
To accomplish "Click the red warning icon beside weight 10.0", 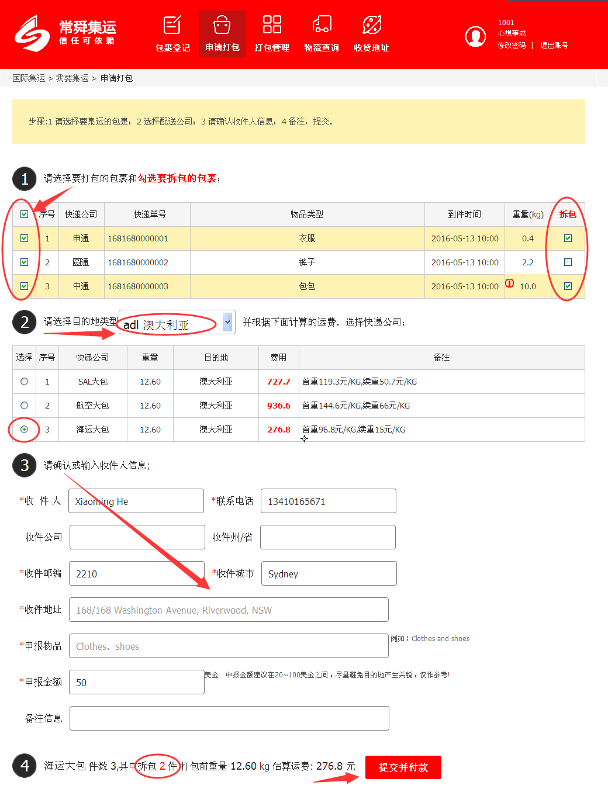I will tap(510, 283).
